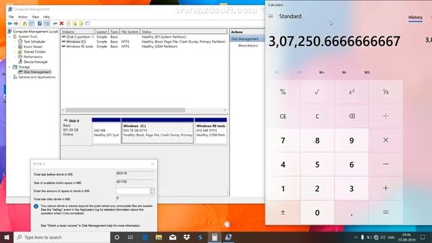Screen dimensions: 432x243
Task: Click the plus/minus sign toggle key
Action: point(283,213)
